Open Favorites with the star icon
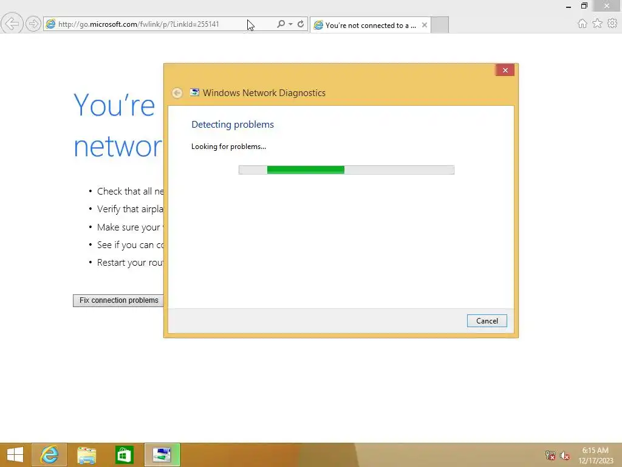 598,24
